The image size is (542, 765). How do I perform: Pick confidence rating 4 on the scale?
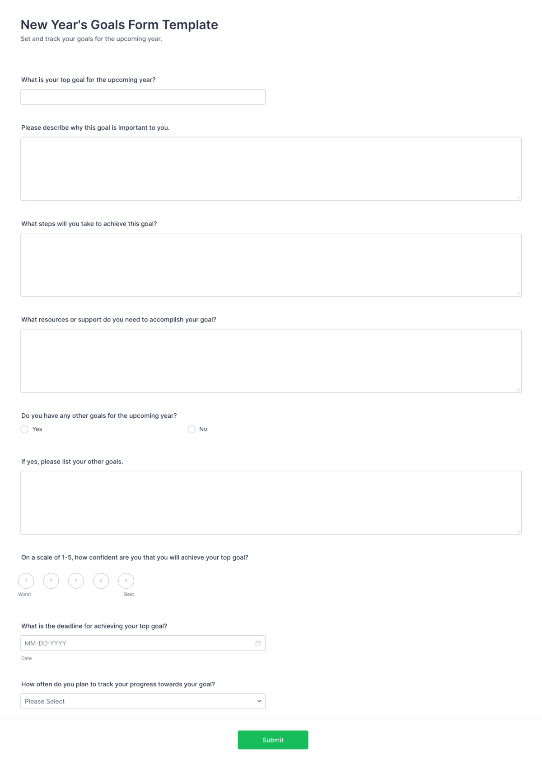[x=101, y=581]
